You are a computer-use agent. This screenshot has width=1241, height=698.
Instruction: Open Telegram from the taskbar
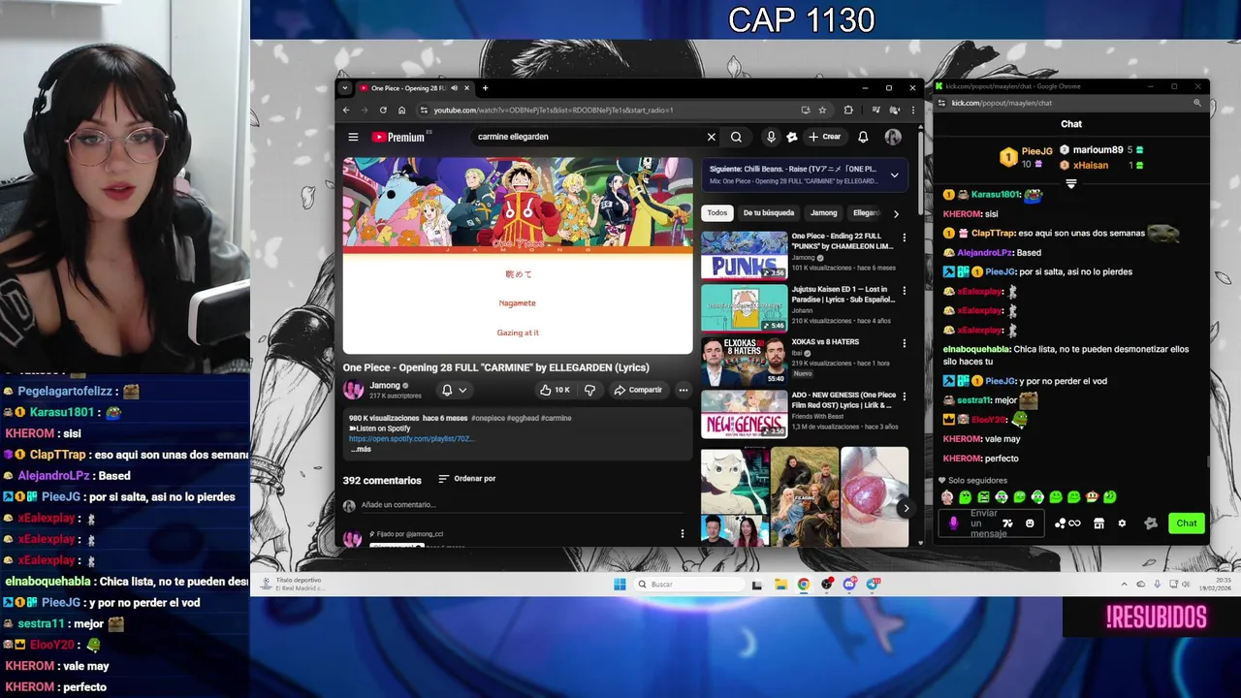tap(873, 584)
